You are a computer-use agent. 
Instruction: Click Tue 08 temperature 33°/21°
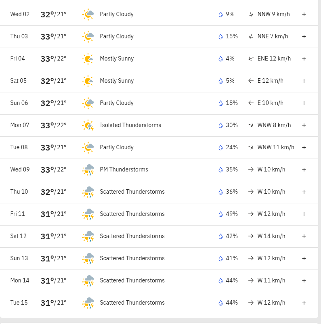click(x=53, y=148)
